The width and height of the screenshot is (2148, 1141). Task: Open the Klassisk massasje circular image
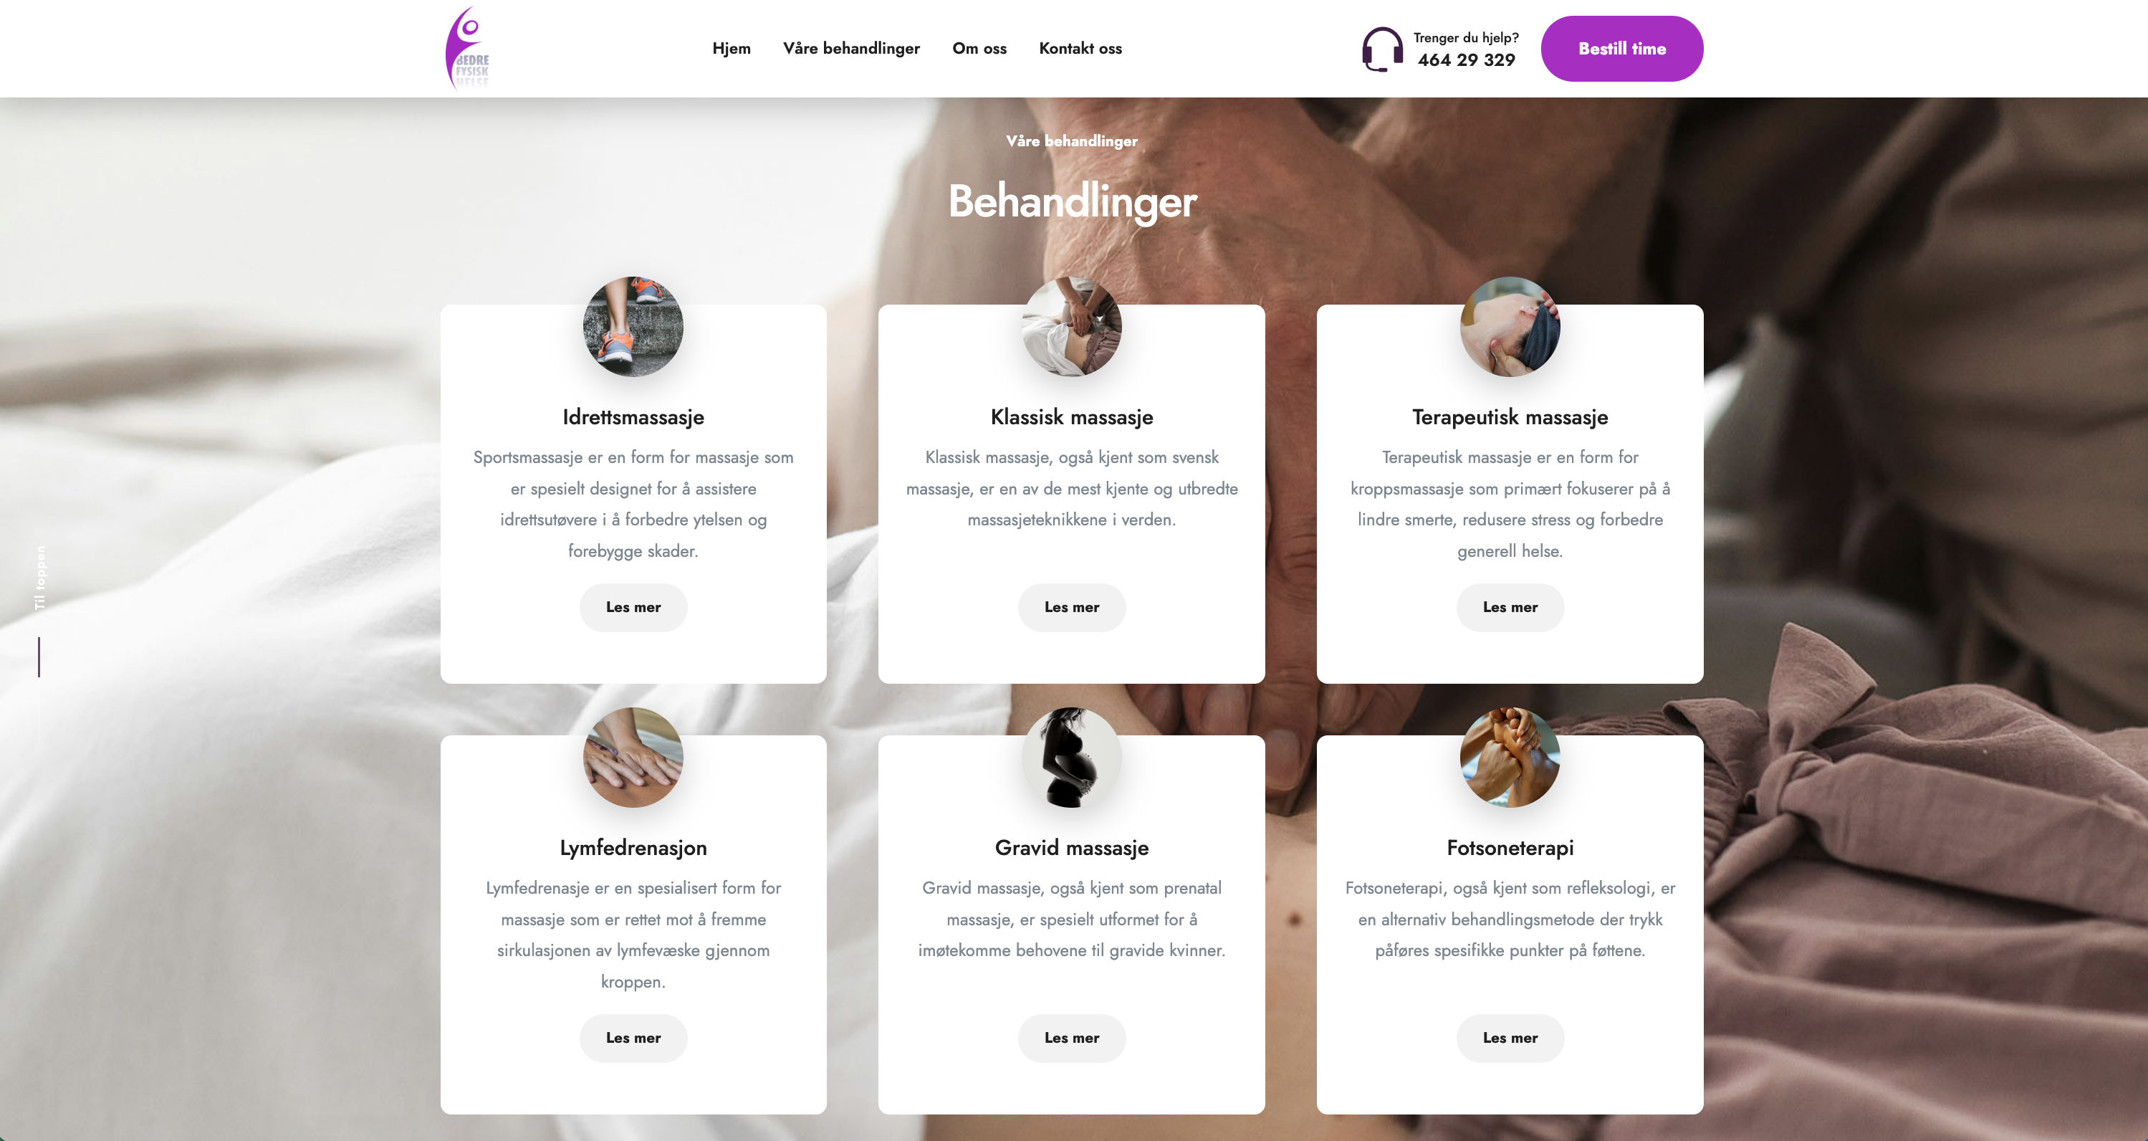[x=1072, y=326]
